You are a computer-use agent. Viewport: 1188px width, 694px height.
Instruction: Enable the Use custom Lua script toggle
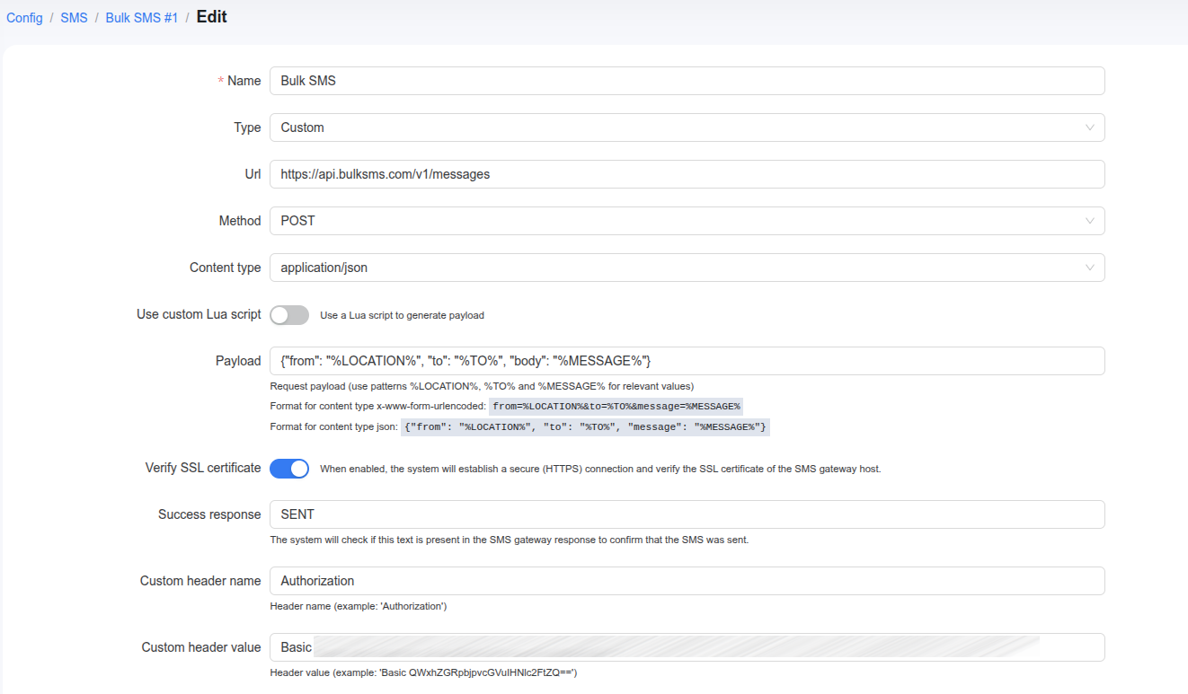[x=289, y=315]
